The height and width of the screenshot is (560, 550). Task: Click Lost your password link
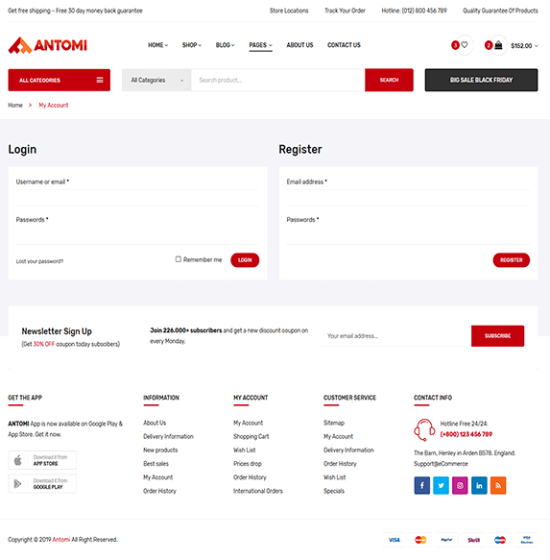pos(39,261)
